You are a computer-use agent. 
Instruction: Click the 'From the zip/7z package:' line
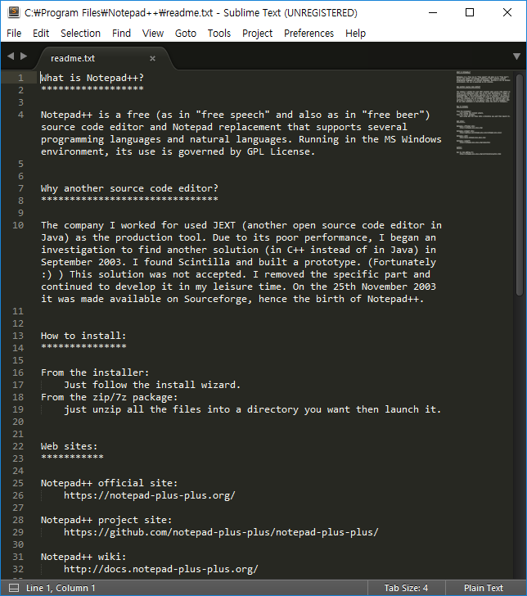pyautogui.click(x=110, y=397)
